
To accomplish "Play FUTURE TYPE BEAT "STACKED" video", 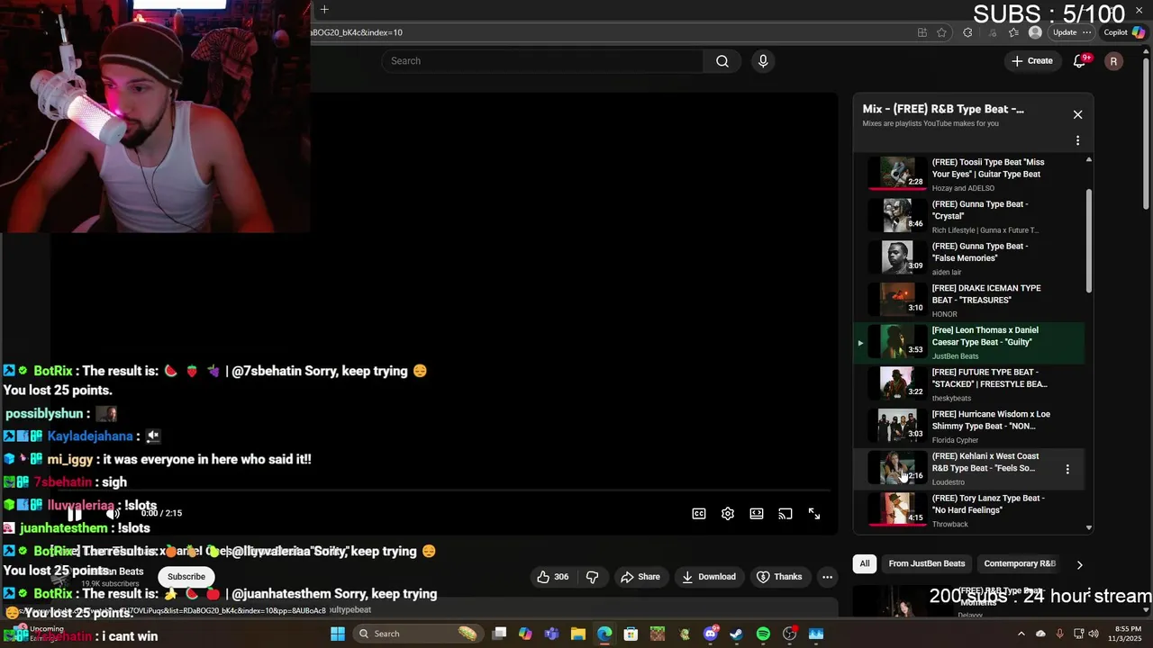I will [x=969, y=384].
